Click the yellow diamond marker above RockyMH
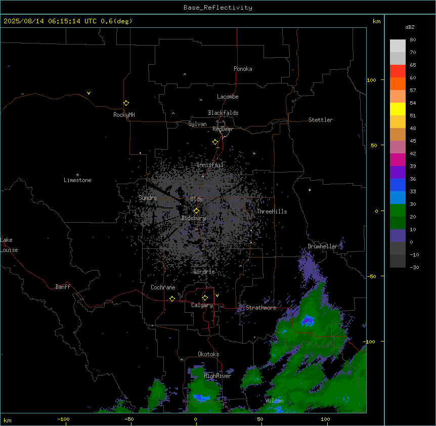 point(126,103)
